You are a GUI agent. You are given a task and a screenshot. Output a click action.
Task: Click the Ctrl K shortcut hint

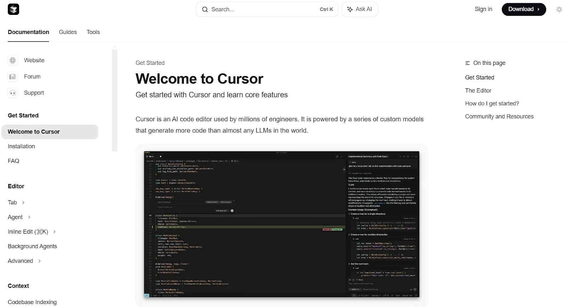pos(326,10)
